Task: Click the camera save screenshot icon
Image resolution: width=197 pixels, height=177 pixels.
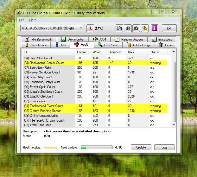Action: click(x=136, y=28)
